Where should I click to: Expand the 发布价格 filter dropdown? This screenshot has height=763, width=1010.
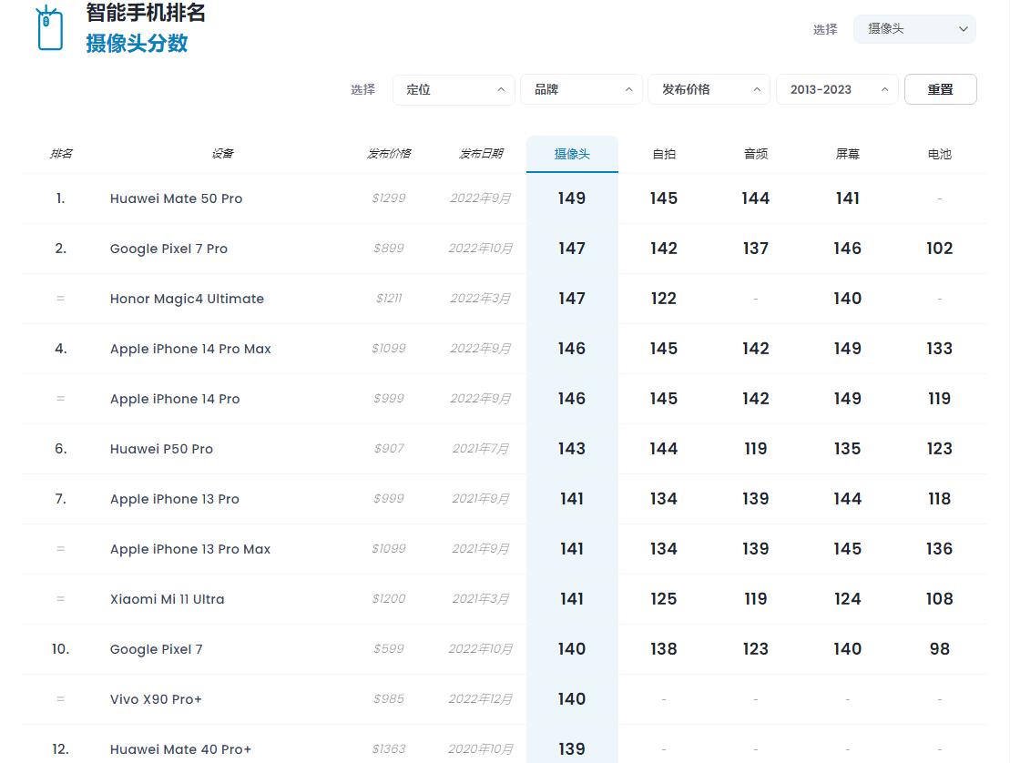click(x=709, y=89)
